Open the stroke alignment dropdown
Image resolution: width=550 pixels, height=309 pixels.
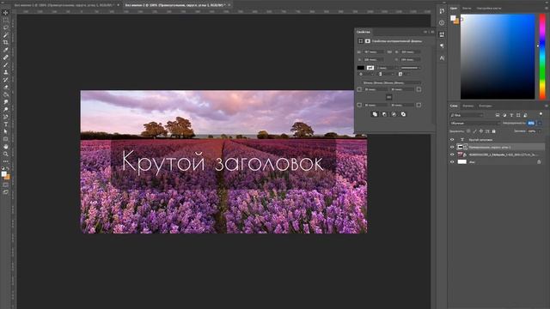tap(367, 74)
